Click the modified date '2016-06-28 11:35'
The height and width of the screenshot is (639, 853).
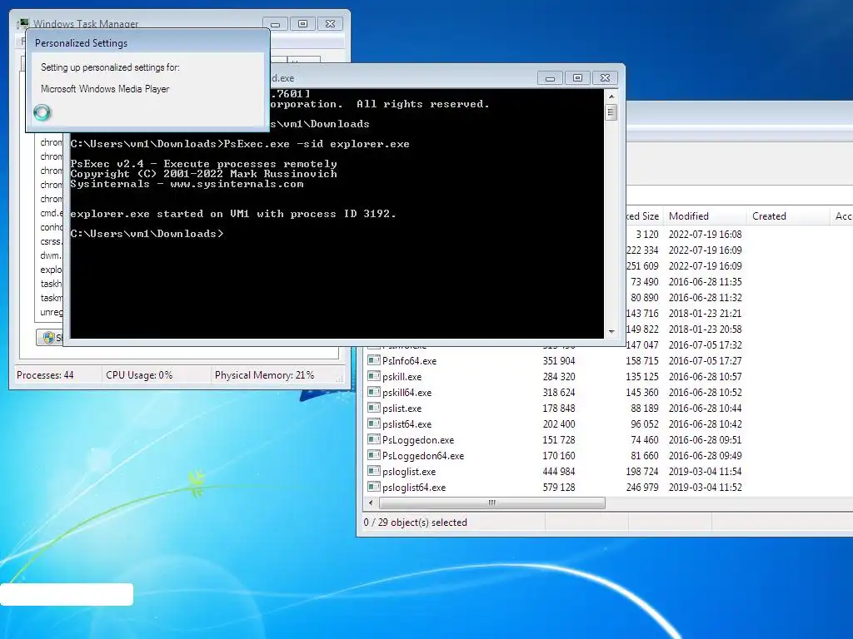point(705,281)
